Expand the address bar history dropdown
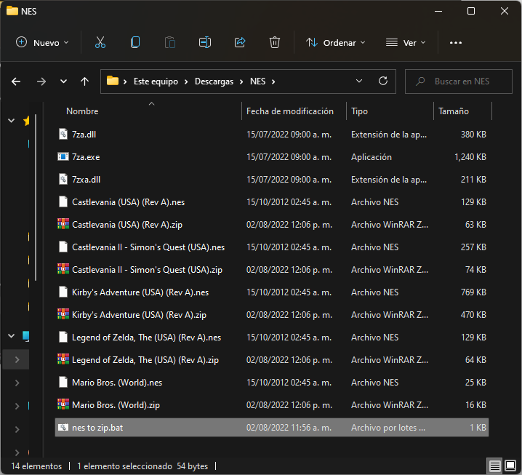Image resolution: width=522 pixels, height=475 pixels. click(x=359, y=81)
